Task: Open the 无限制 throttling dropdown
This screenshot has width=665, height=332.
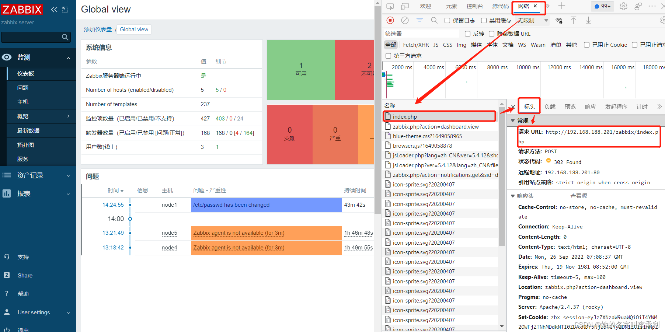Action: 533,21
